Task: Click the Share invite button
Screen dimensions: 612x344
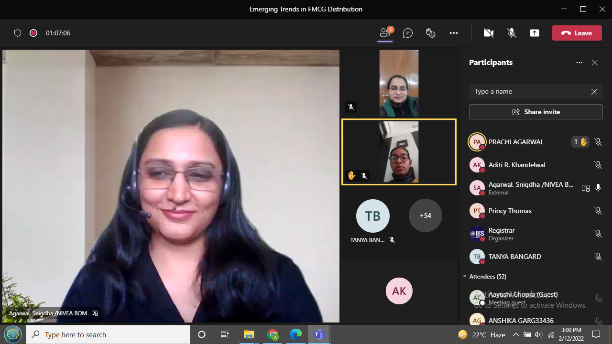Action: (x=535, y=112)
